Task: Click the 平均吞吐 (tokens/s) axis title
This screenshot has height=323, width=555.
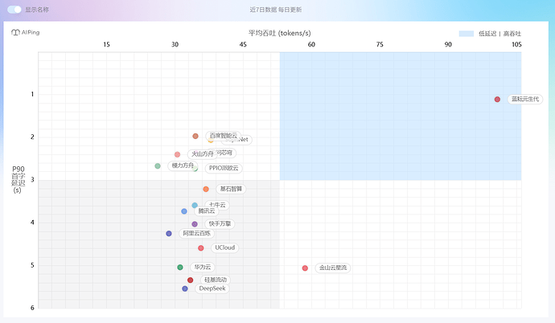Action: point(280,33)
